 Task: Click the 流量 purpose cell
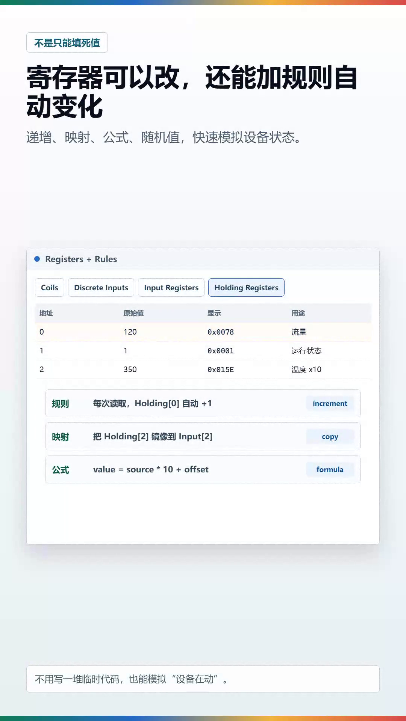[299, 332]
